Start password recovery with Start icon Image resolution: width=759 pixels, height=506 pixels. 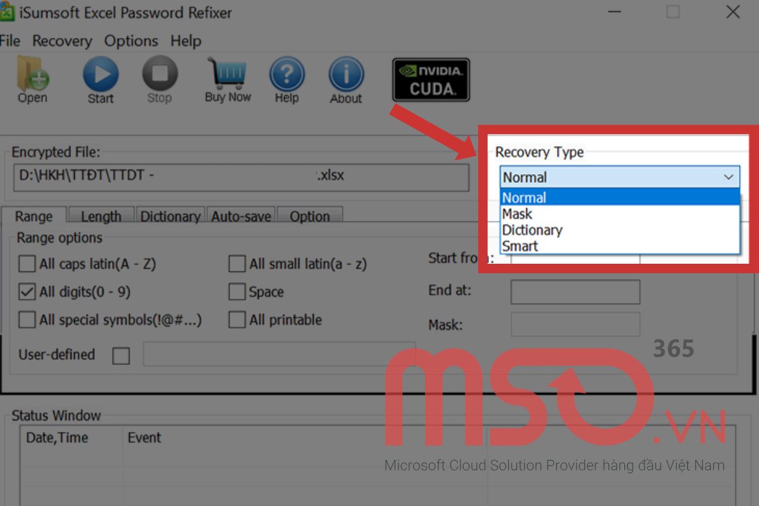point(101,80)
